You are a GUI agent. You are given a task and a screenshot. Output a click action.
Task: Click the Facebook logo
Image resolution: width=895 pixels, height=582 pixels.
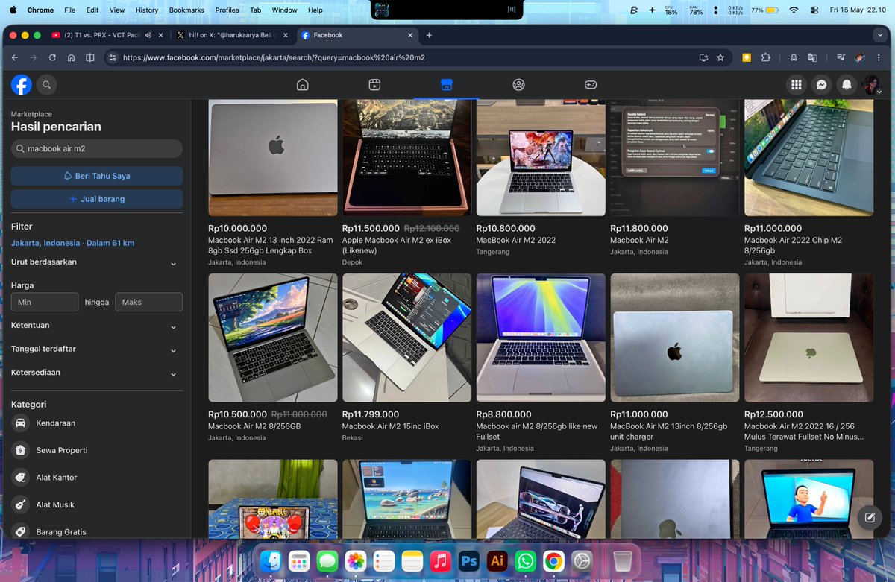tap(22, 85)
